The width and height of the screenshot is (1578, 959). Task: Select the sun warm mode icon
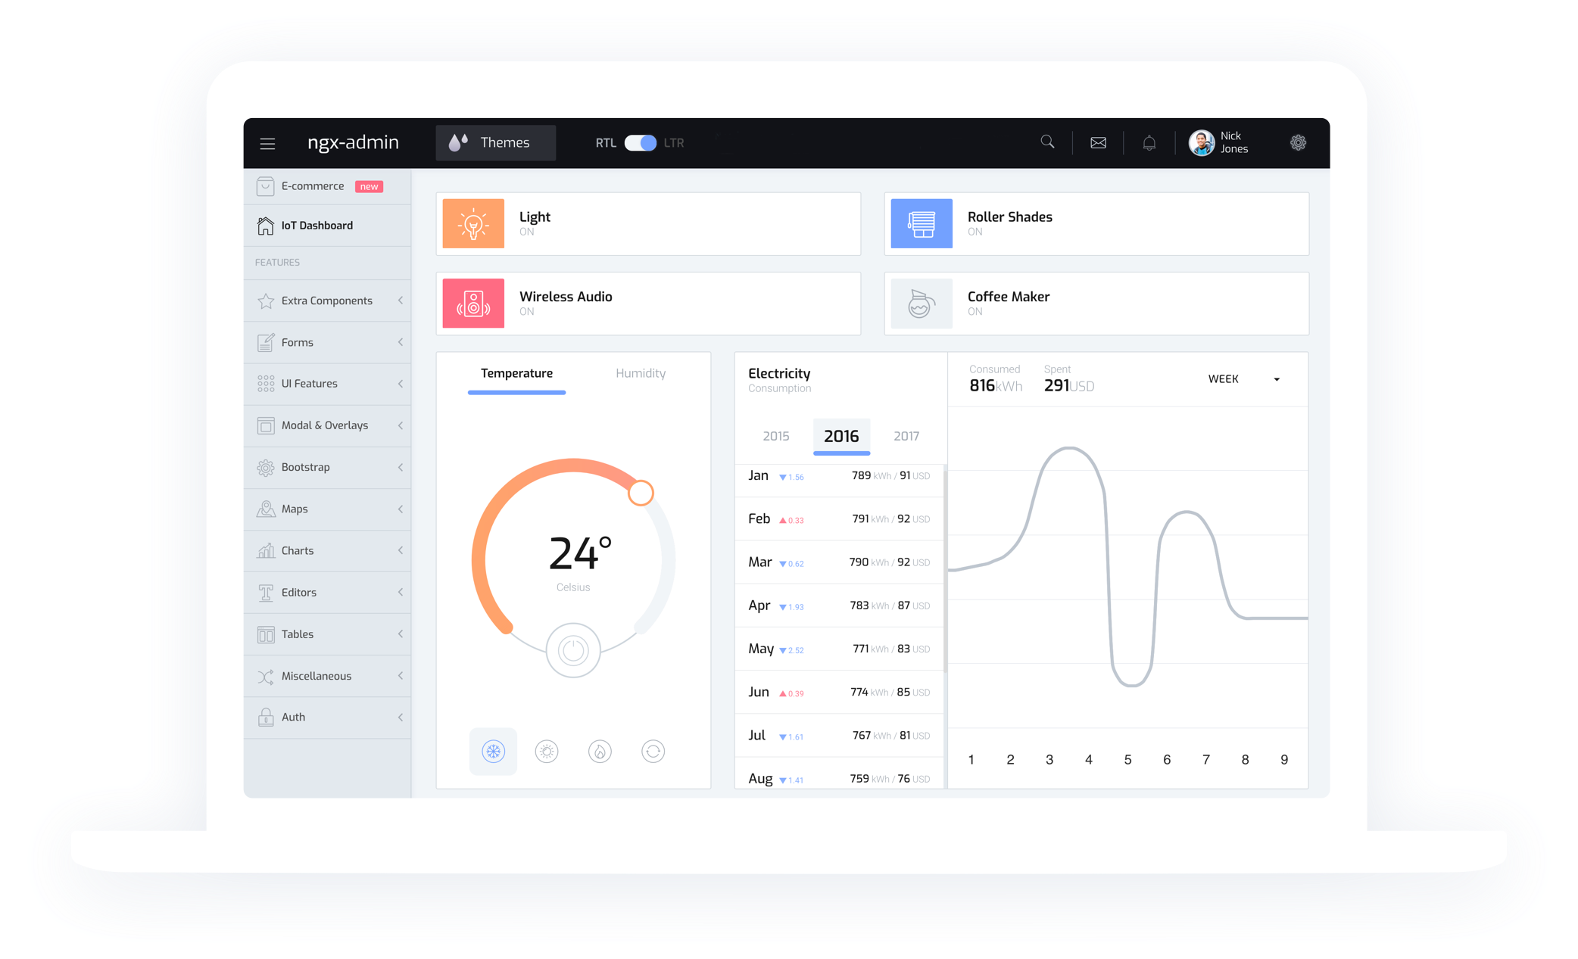coord(547,752)
